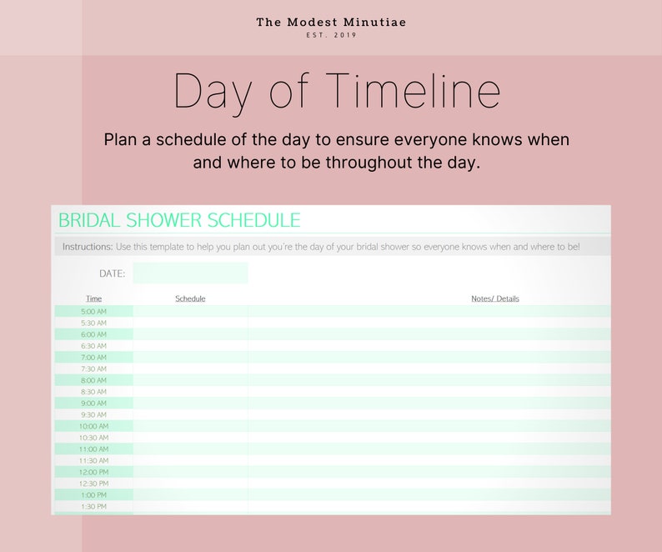Click the DATE input field
Viewport: 662px width, 552px height.
pos(190,273)
